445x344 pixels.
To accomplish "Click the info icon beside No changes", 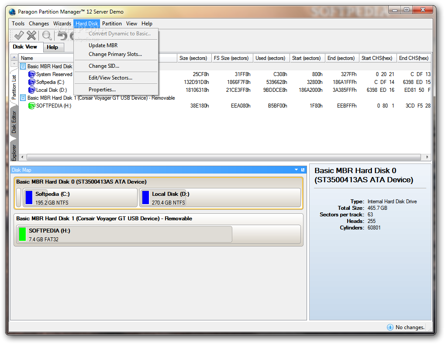I will point(390,327).
